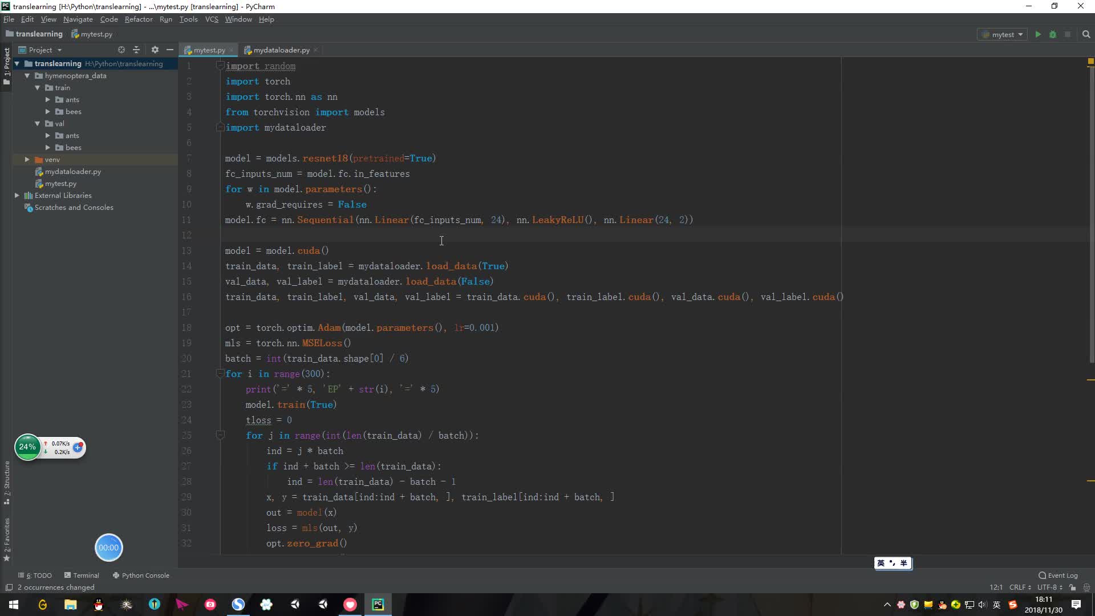The width and height of the screenshot is (1095, 616).
Task: Click the Locate/Scroll-to-source crosshair icon
Action: (121, 50)
